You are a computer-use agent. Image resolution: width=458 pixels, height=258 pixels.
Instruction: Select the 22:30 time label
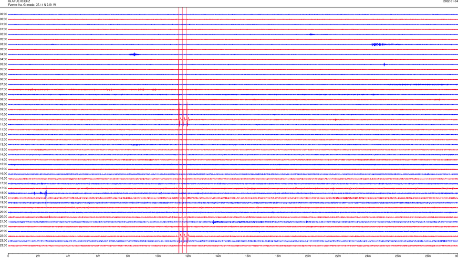[3, 236]
